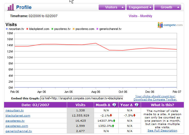Screen dimensions: 189x135
Task: Open the neourban.tv site link
Action: pyautogui.click(x=14, y=110)
